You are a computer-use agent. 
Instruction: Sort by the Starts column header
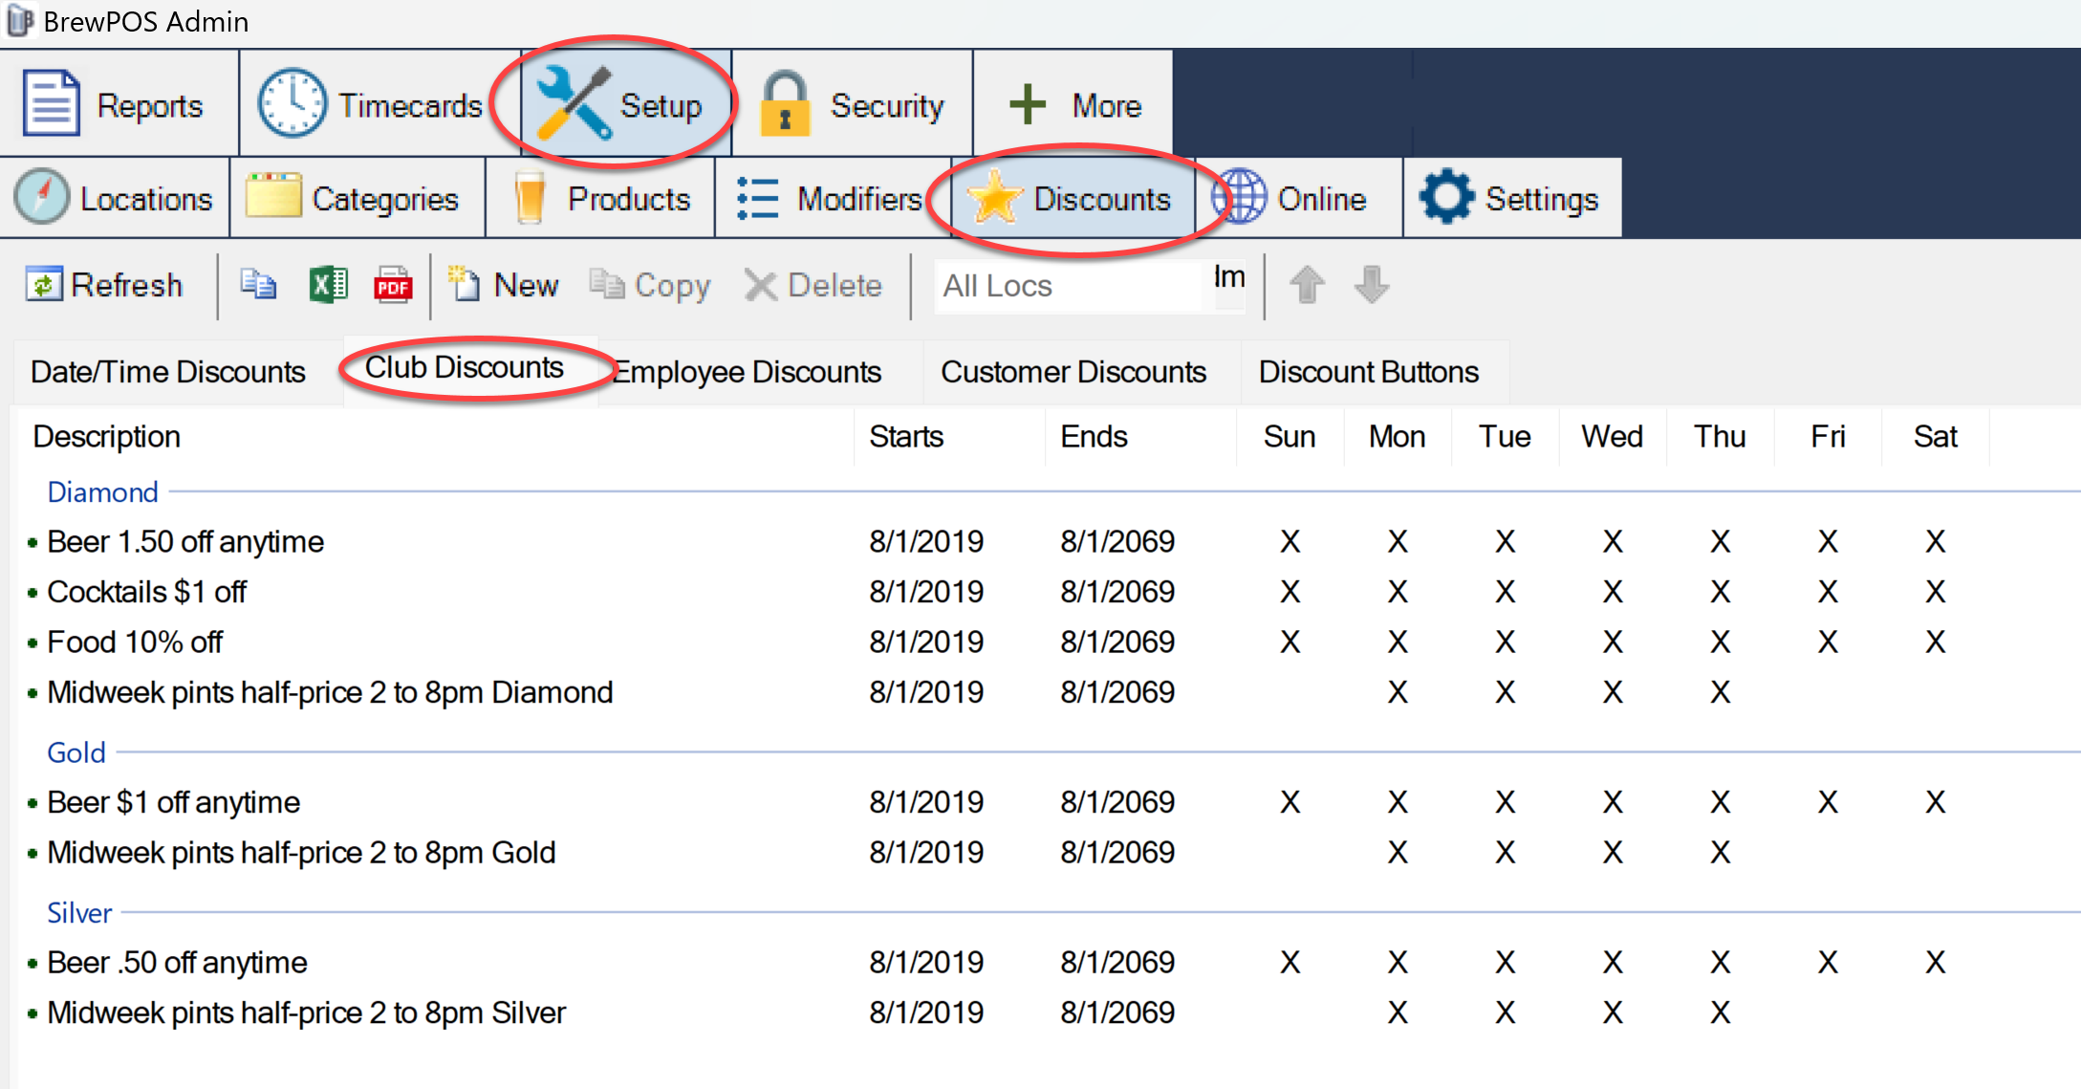(x=950, y=437)
